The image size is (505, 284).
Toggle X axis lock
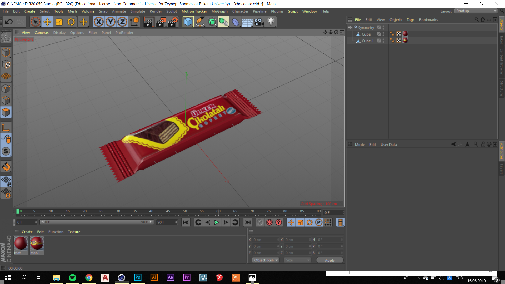click(x=99, y=22)
